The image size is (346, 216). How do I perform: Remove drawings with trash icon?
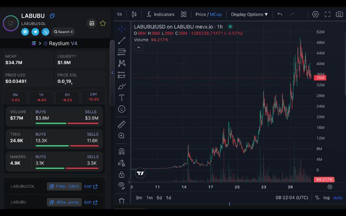(x=122, y=200)
